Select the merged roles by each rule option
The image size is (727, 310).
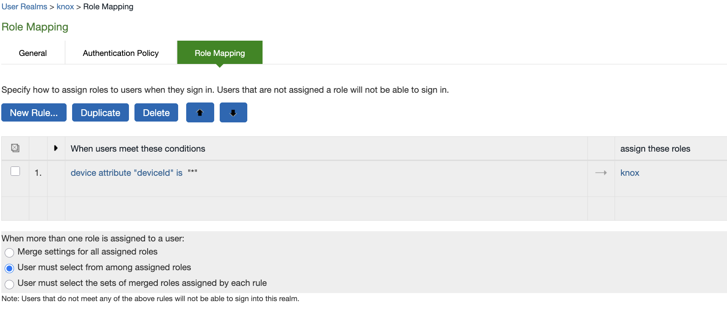[9, 284]
